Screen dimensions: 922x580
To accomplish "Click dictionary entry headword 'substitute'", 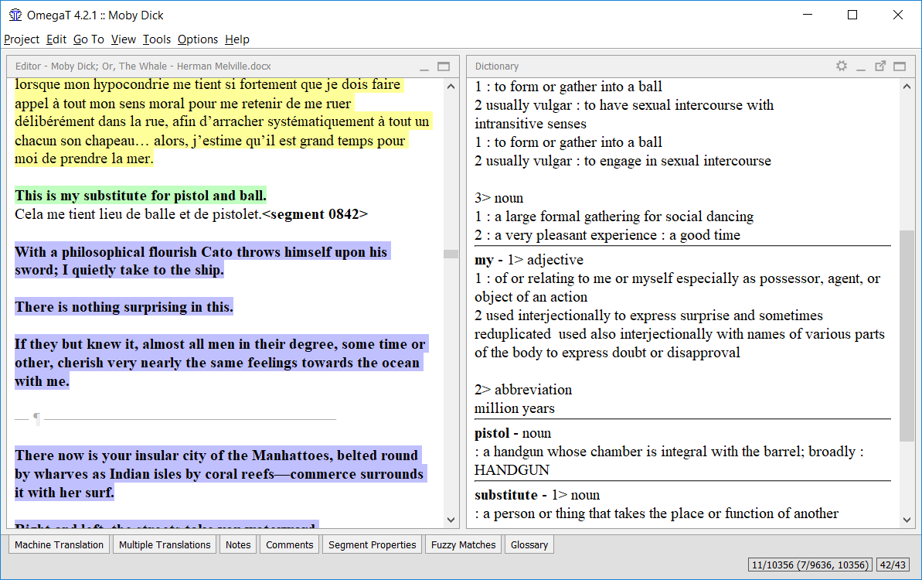I will coord(506,495).
